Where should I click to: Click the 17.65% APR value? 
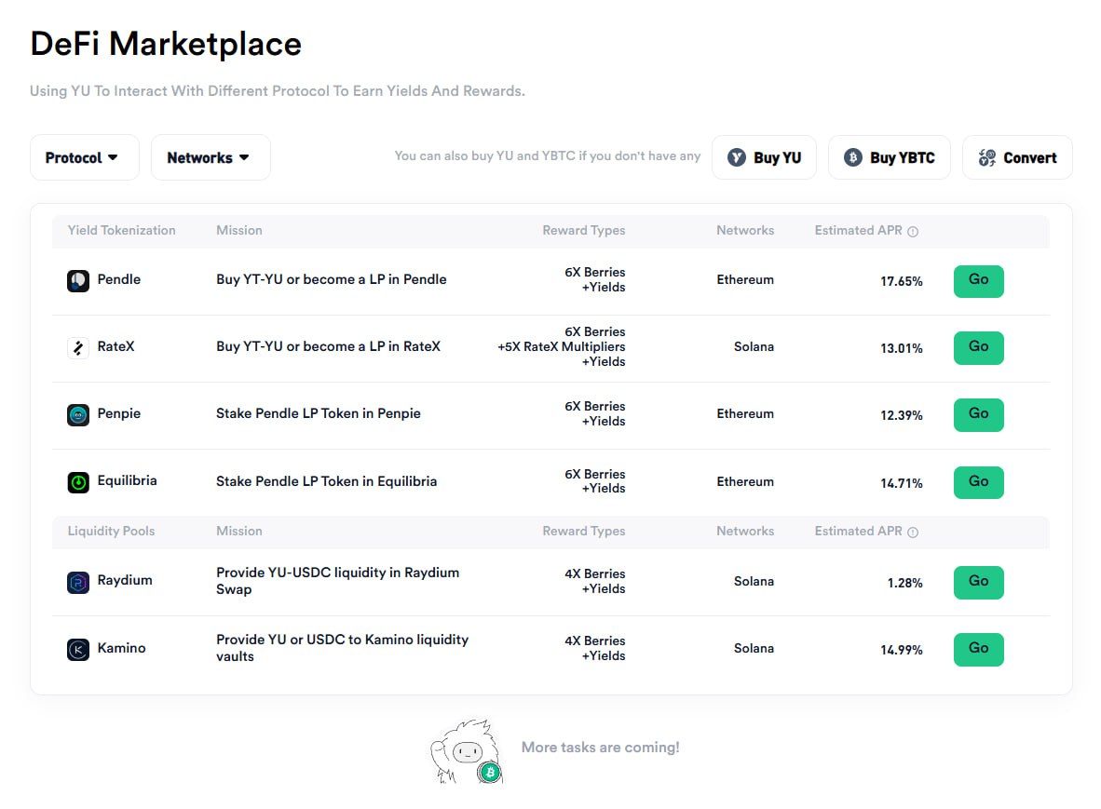tap(902, 281)
